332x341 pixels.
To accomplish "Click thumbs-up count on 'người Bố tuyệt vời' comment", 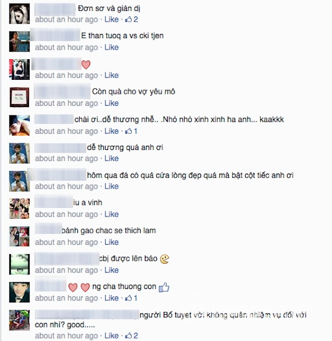I will click(x=132, y=336).
